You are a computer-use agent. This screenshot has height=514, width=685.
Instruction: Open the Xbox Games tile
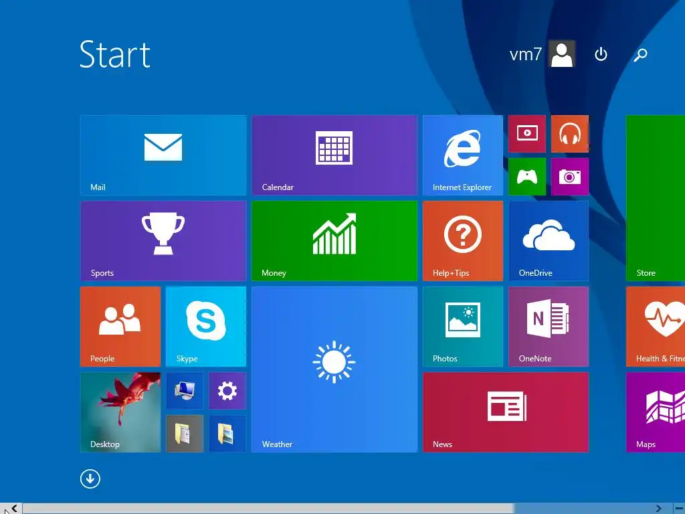[527, 177]
